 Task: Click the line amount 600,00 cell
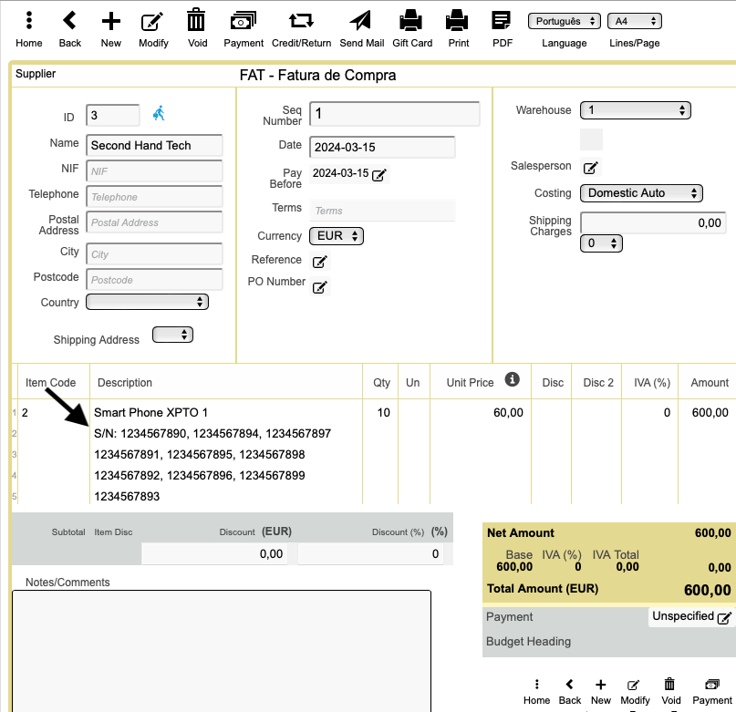[x=710, y=413]
